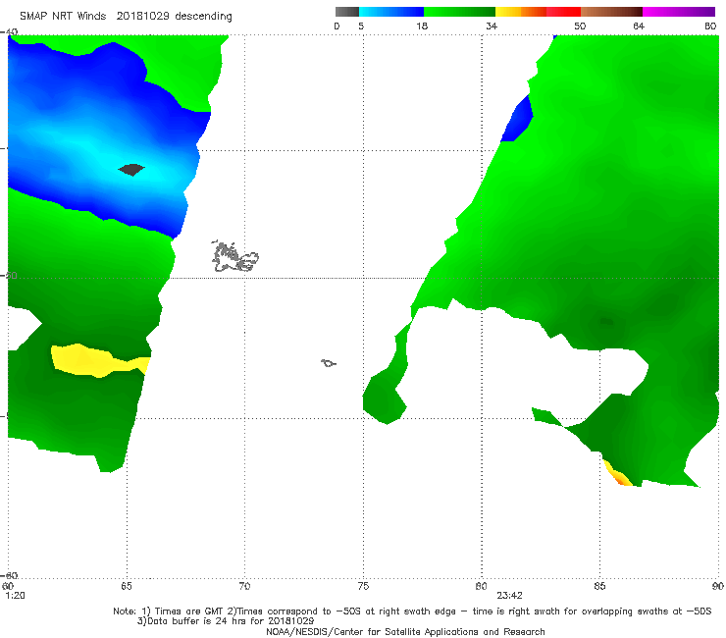Click the brown segment of the color bar

[611, 12]
